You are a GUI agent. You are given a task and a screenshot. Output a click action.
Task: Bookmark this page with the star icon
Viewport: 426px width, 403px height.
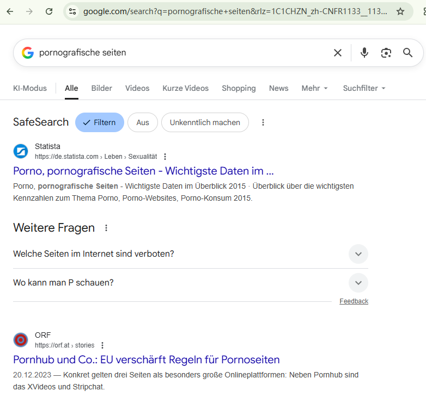(x=400, y=11)
